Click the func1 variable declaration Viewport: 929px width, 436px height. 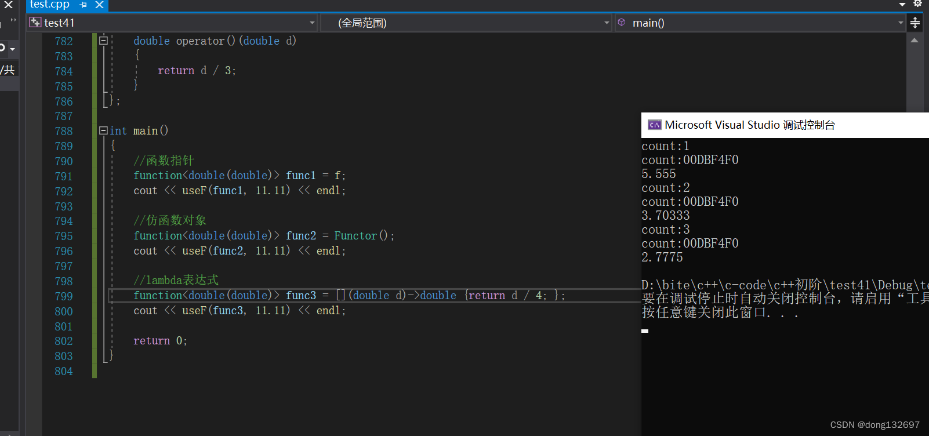[300, 175]
